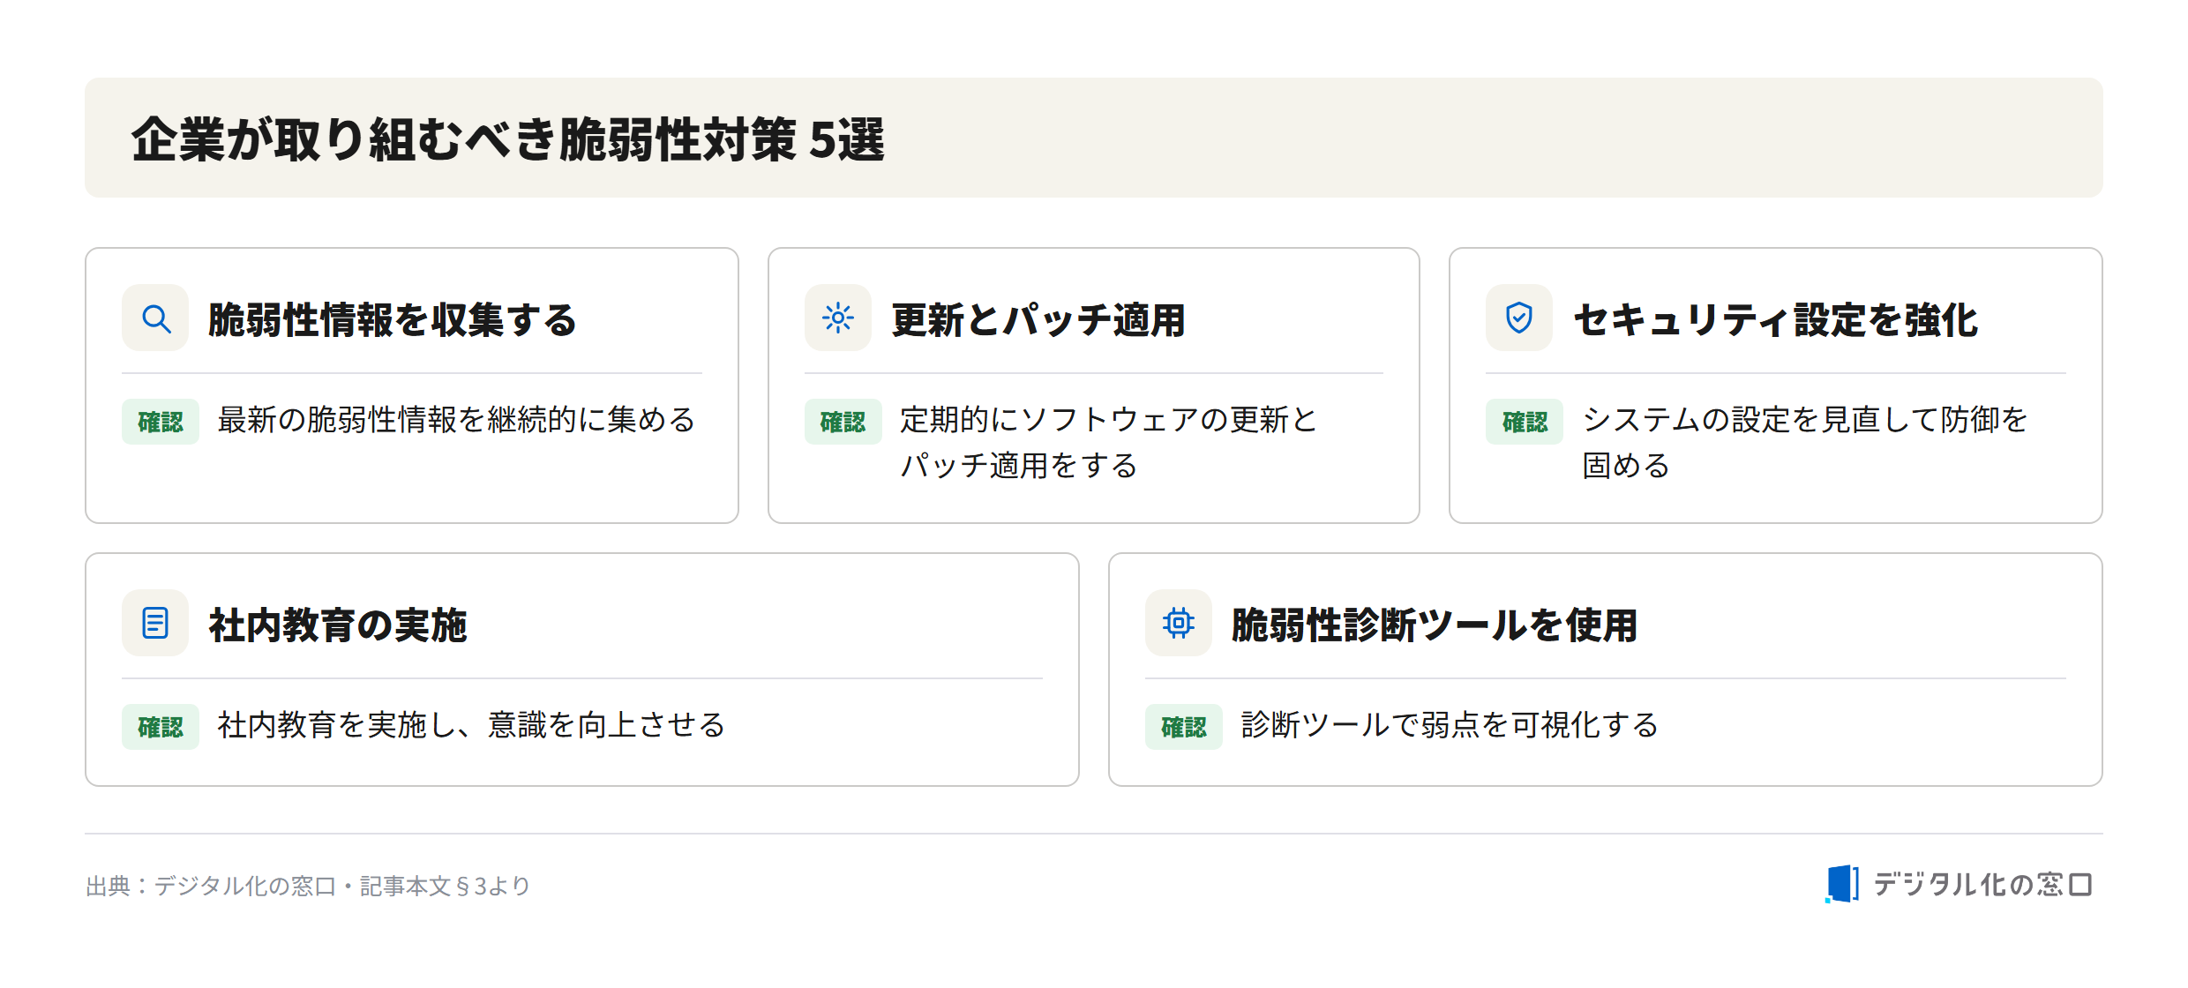Select the 社内教育の実施 heading
Viewport: 2188px width, 988px height.
pos(338,625)
